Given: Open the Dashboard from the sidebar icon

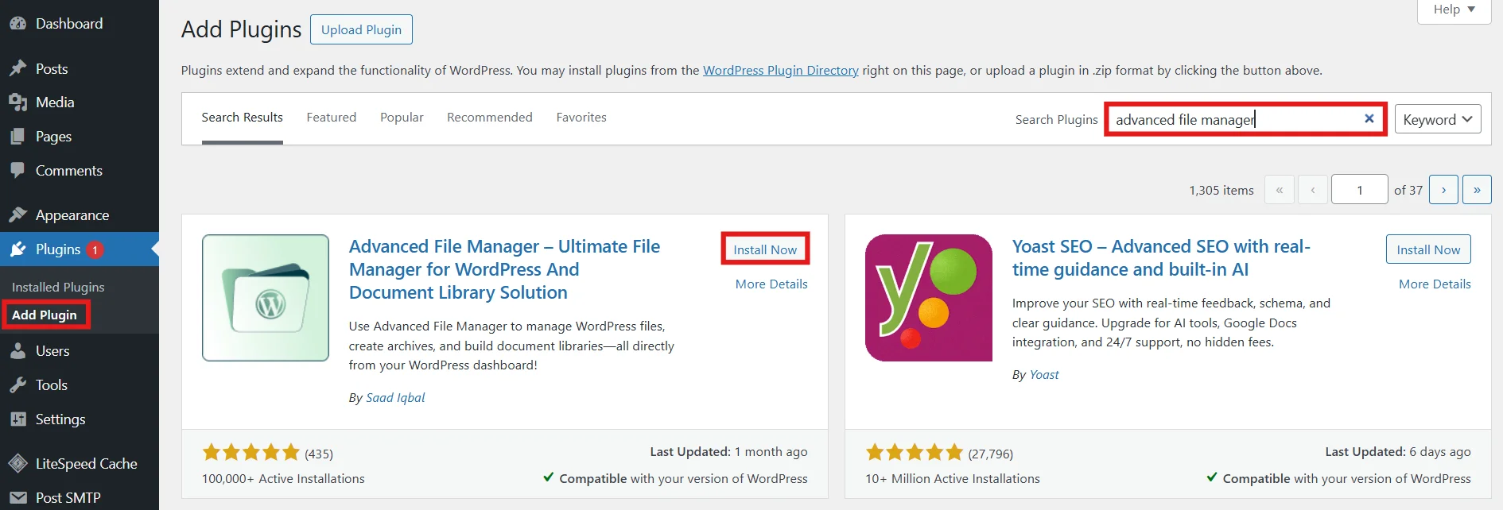Looking at the screenshot, I should (19, 23).
